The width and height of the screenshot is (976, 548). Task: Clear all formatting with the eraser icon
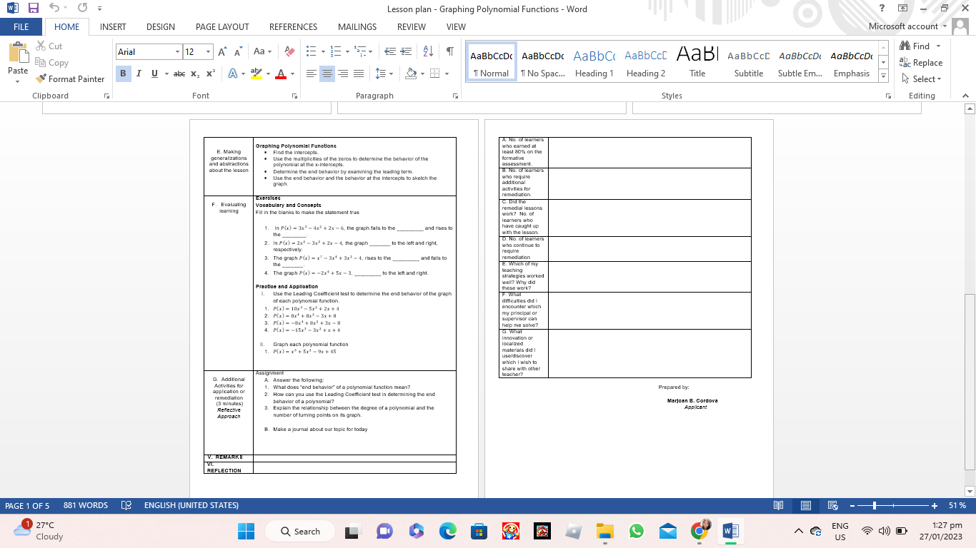click(289, 52)
